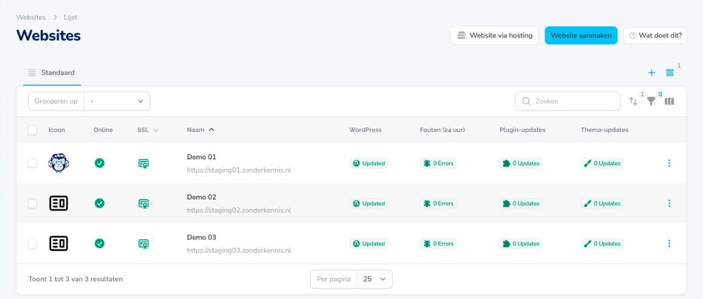Click the WordPress Updated badge for Demo 03
703x299 pixels.
click(368, 243)
